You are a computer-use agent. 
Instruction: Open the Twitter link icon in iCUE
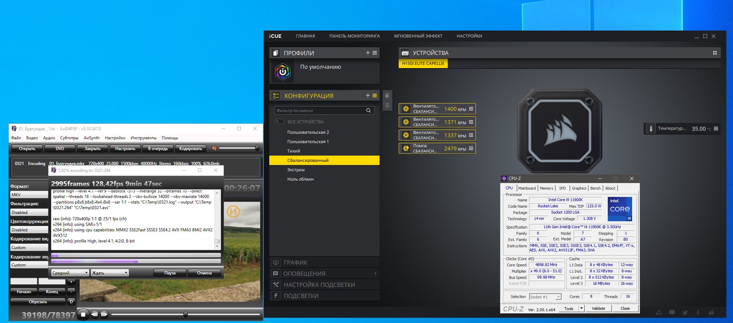(x=685, y=313)
